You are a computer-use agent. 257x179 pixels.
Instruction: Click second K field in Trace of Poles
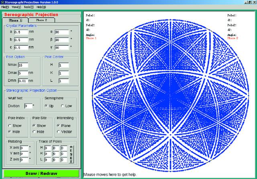tap(56, 154)
